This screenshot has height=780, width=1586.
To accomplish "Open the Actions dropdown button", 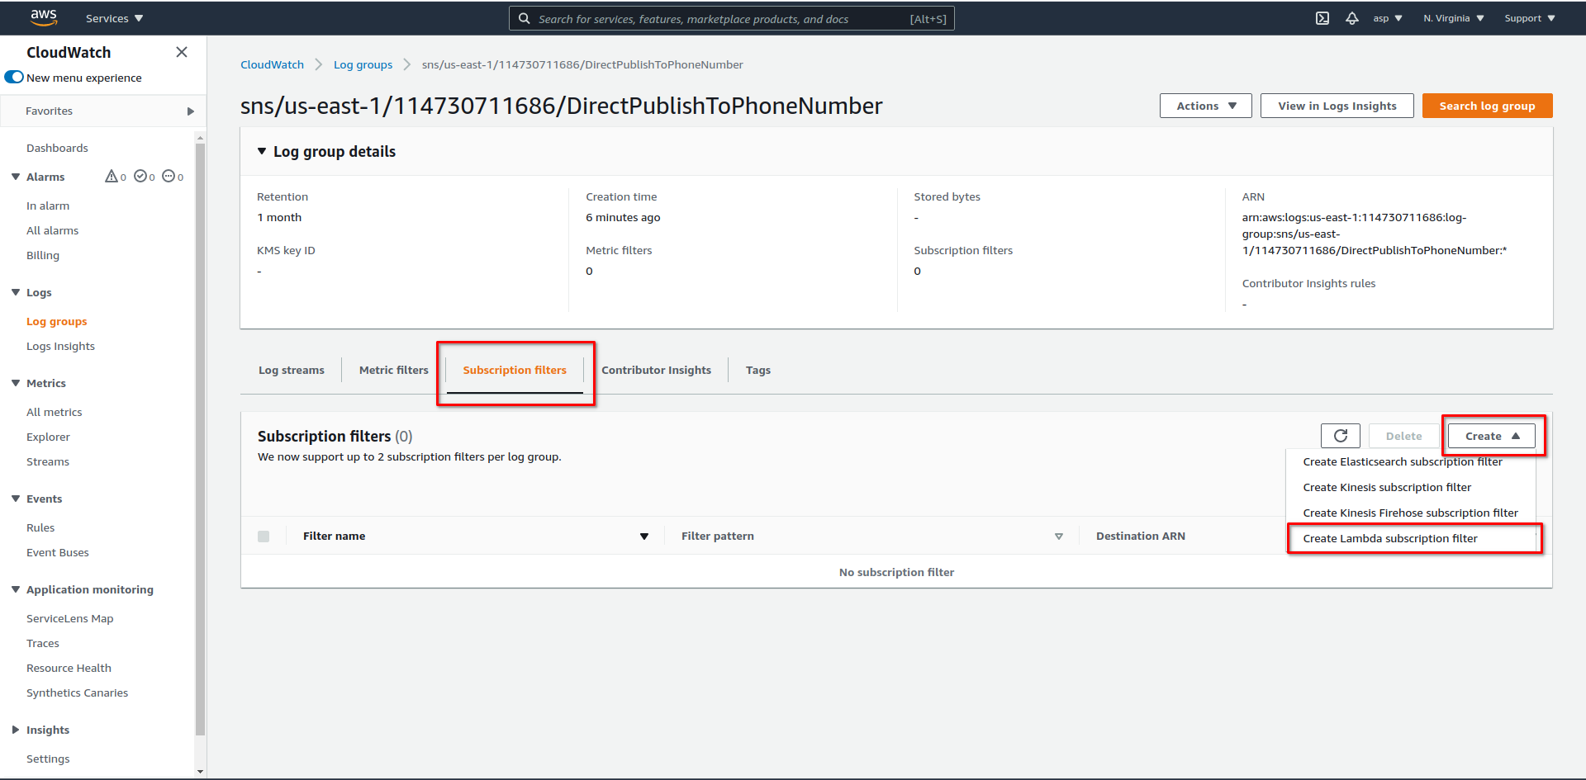I will (1206, 106).
